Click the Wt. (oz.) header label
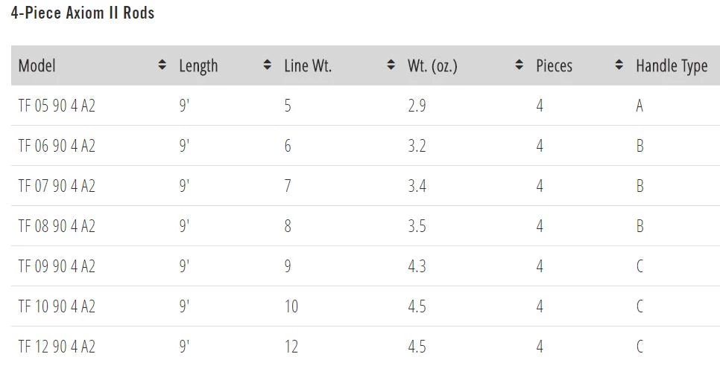The image size is (720, 383). 432,65
